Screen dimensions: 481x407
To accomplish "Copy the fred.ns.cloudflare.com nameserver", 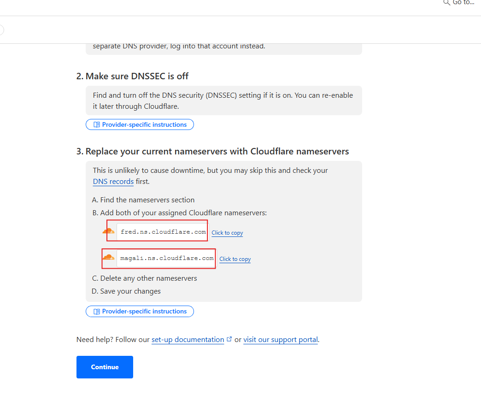I will click(x=227, y=233).
